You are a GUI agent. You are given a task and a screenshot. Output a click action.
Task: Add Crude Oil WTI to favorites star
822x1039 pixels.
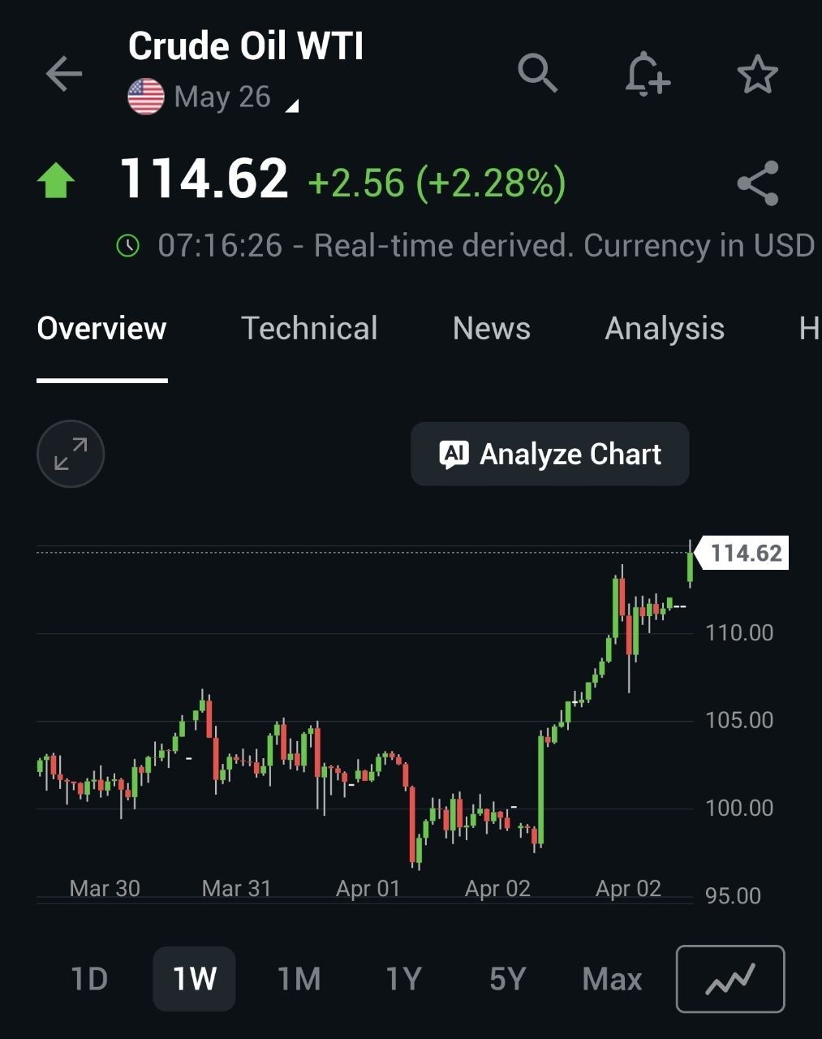(757, 74)
